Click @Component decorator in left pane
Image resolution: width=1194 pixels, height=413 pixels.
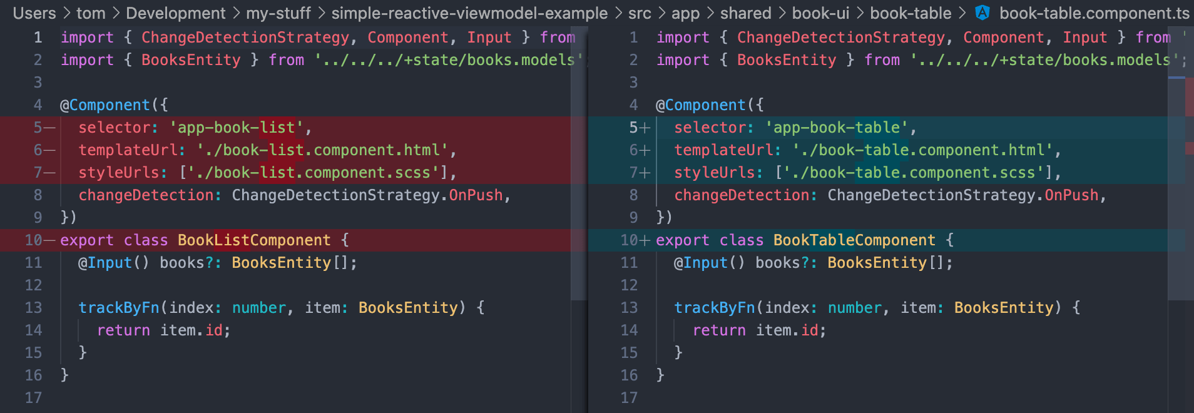click(105, 105)
